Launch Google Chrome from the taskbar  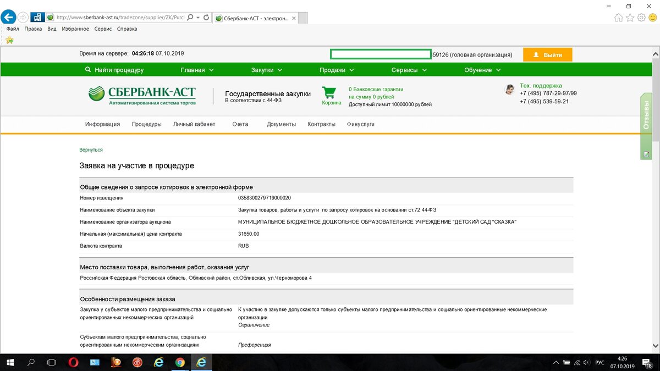pyautogui.click(x=180, y=362)
